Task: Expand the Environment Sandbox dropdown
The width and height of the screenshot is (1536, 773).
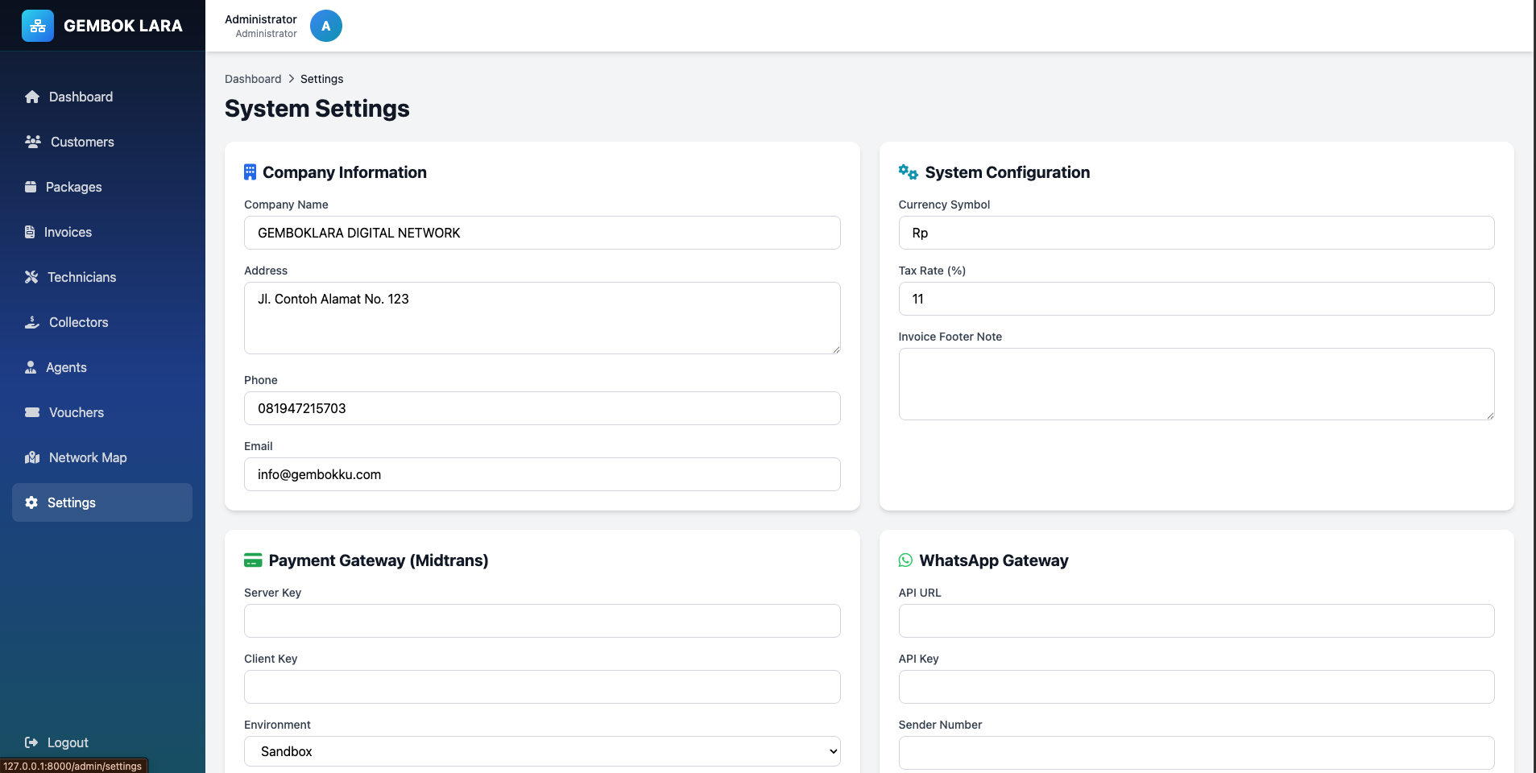Action: pos(542,751)
